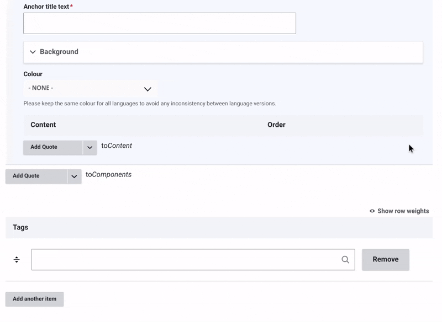The height and width of the screenshot is (322, 442).
Task: Click the Anchor title text input field
Action: (x=159, y=24)
